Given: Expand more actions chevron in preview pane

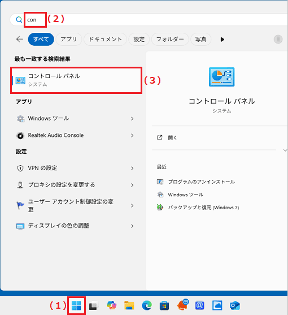Looking at the screenshot, I should click(x=285, y=150).
